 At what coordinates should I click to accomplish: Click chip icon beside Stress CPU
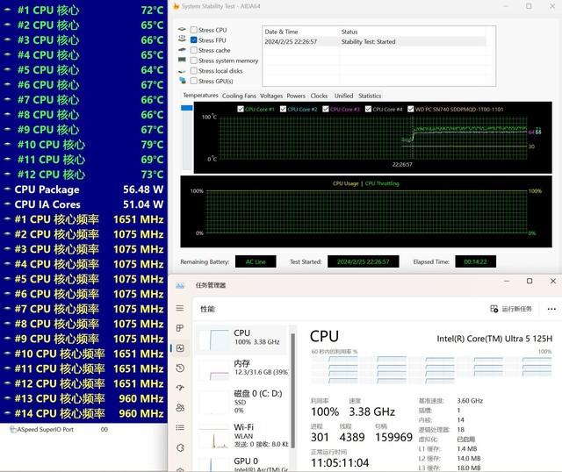182,29
